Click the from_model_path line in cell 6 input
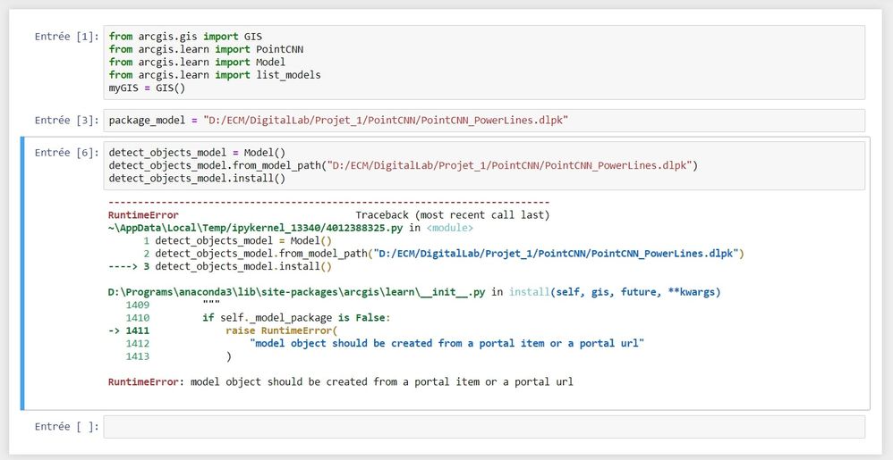The width and height of the screenshot is (893, 460). pos(403,165)
